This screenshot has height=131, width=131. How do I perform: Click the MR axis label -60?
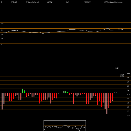(x=128, y=107)
